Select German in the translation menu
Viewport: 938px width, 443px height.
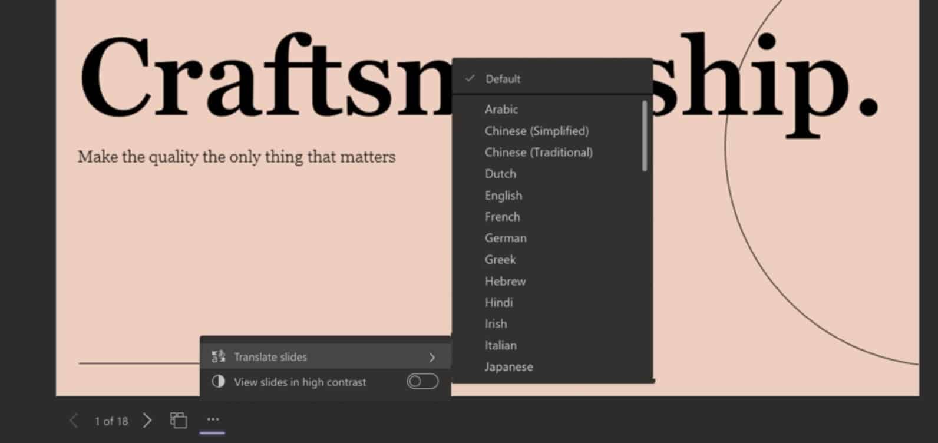pos(506,238)
